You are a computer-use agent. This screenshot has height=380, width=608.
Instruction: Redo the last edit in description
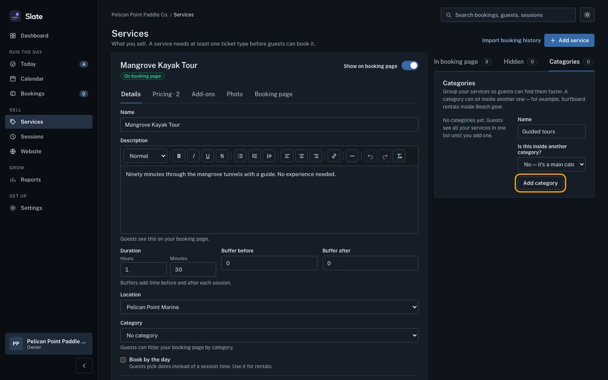(385, 156)
